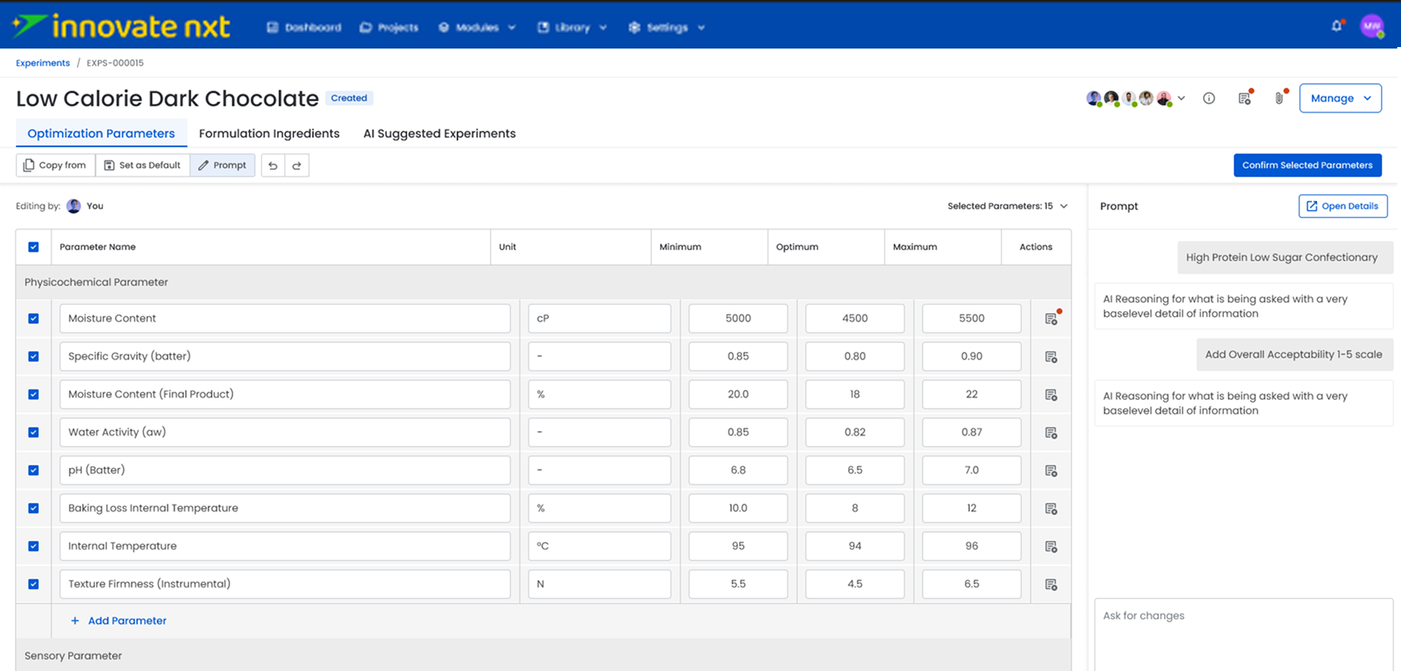Expand the Modules dropdown menu
1401x671 pixels.
pyautogui.click(x=477, y=28)
